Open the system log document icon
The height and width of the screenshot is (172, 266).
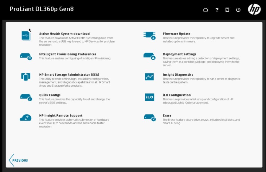click(x=227, y=10)
